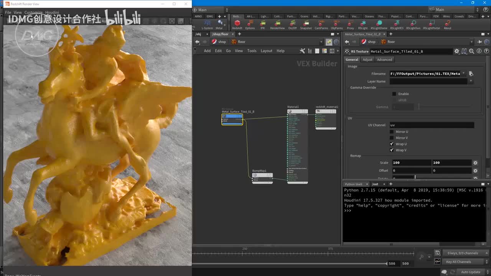This screenshot has height=276, width=491.
Task: Click the On/Off shelf tool
Action: click(292, 25)
